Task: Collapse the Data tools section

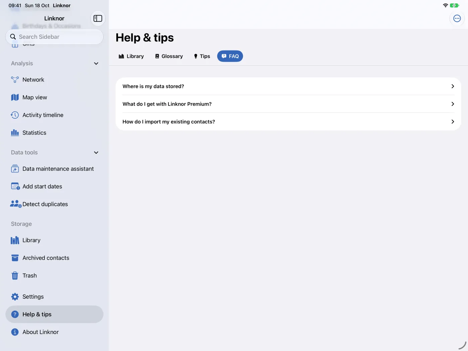Action: (x=96, y=153)
